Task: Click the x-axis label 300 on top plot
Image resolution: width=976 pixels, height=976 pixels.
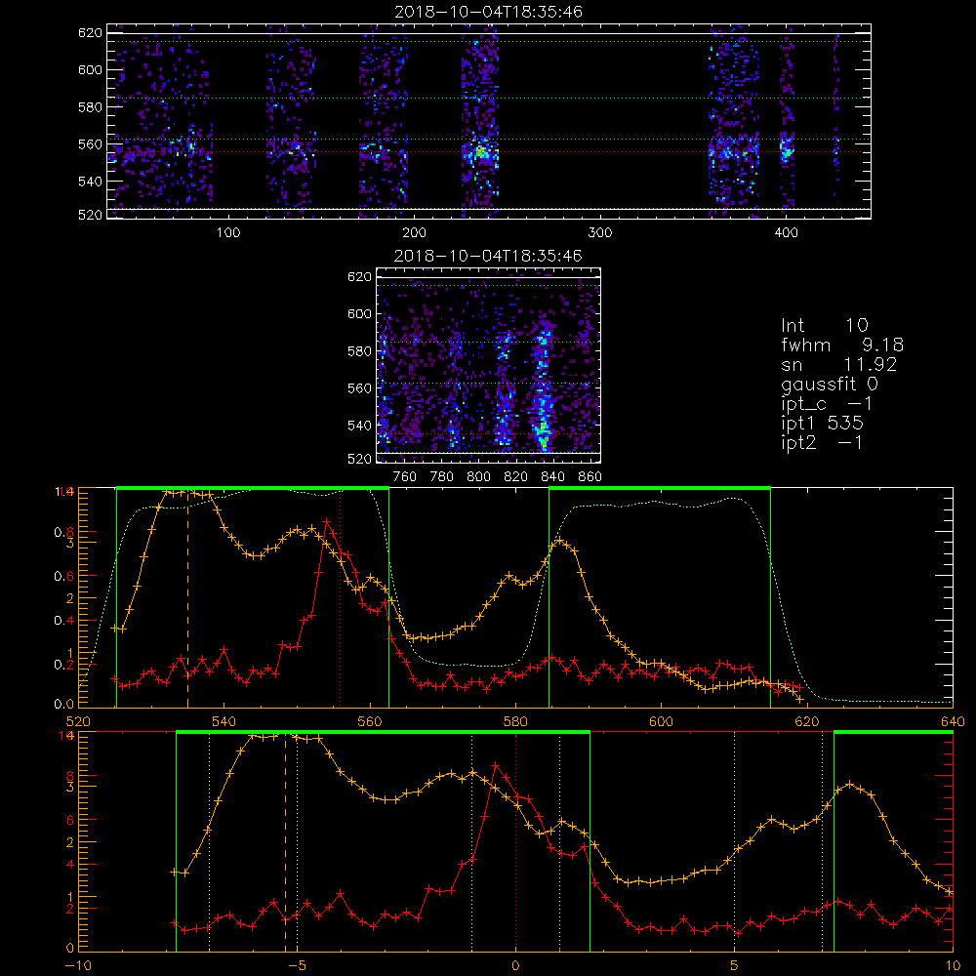Action: point(600,233)
